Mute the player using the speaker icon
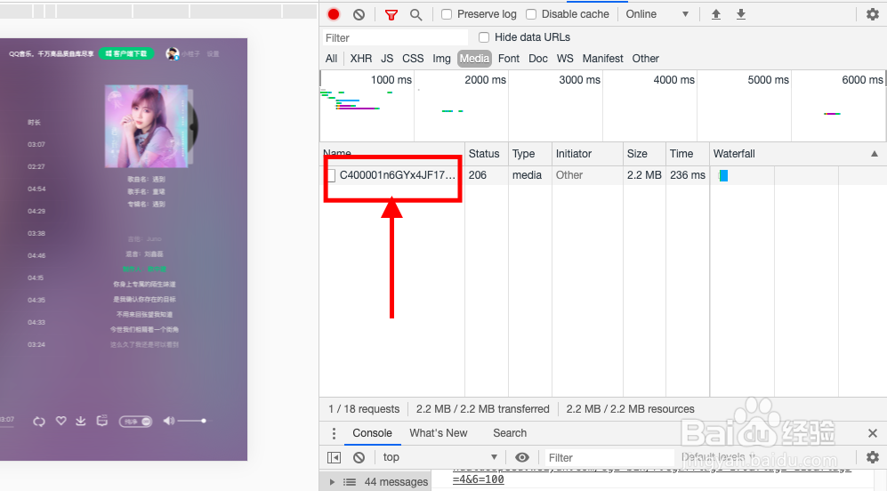Image resolution: width=887 pixels, height=491 pixels. [x=168, y=421]
